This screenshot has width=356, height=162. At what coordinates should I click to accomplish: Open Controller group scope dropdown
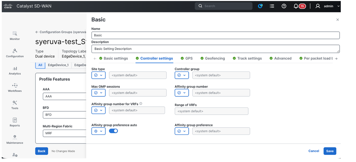click(x=182, y=75)
